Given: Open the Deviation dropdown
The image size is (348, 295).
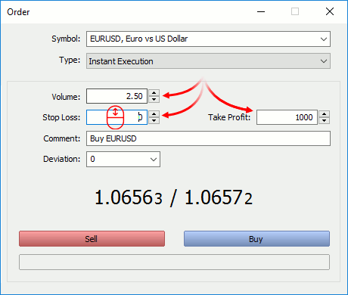Looking at the screenshot, I should [154, 160].
